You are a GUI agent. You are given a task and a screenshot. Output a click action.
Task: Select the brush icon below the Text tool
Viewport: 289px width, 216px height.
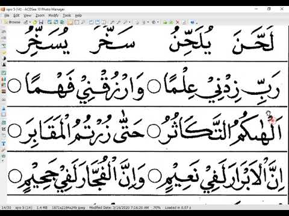point(4,149)
